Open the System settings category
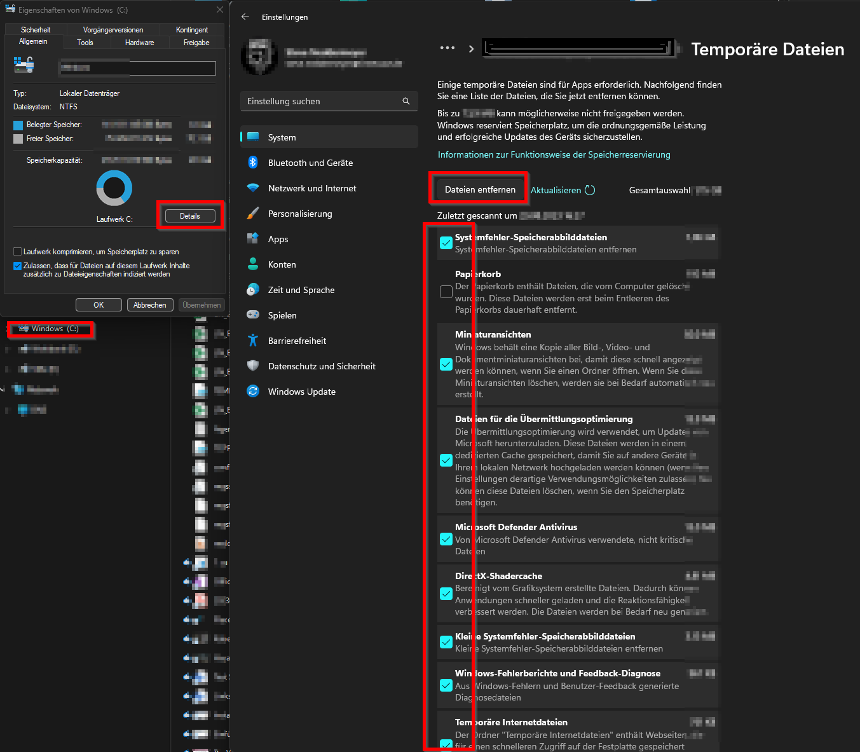This screenshot has width=860, height=752. pos(329,137)
